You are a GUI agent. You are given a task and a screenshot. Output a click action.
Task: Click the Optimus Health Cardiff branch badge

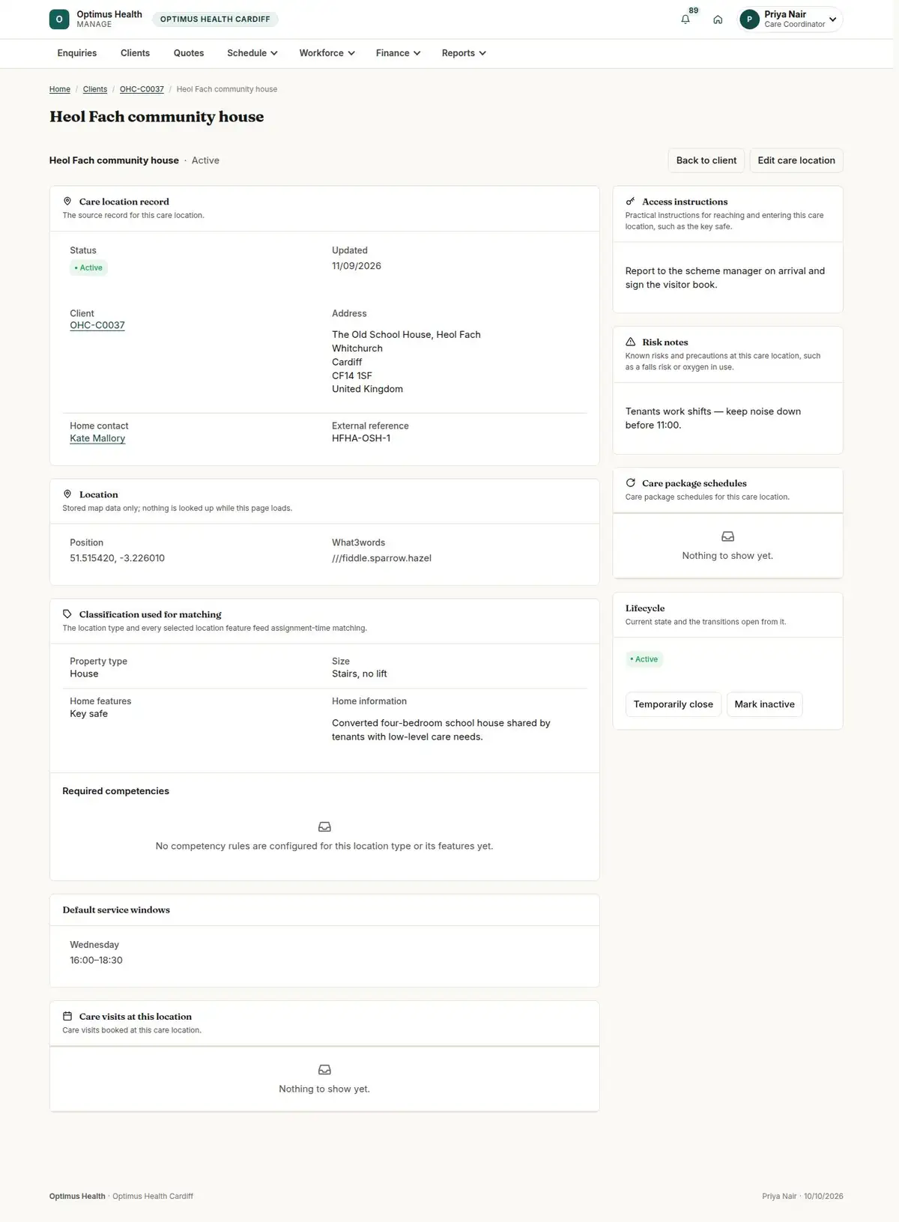(215, 19)
